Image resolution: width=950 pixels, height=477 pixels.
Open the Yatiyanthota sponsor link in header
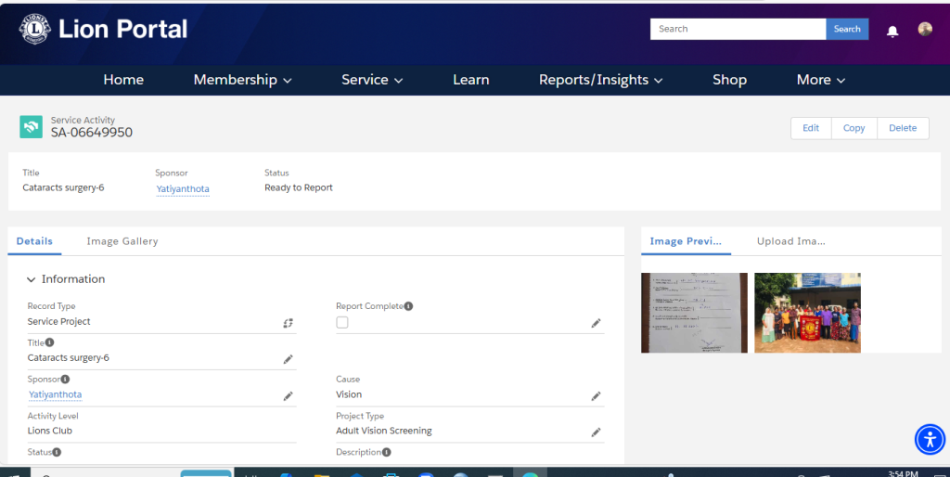[x=183, y=189]
